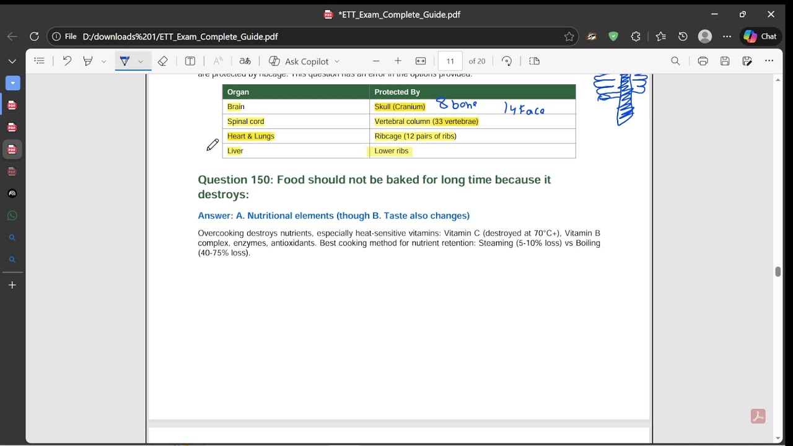
Task: Open the blue tab group dropdown
Action: (12, 83)
